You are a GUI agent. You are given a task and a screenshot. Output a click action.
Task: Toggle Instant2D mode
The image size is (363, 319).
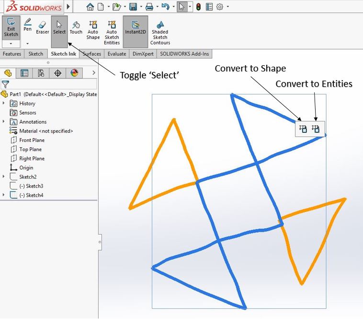136,32
